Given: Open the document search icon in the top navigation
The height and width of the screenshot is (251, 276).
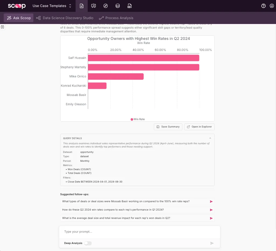Looking at the screenshot, I should click(x=82, y=6).
